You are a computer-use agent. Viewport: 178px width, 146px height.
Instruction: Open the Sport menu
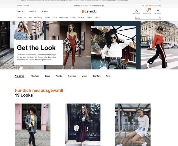(55, 18)
